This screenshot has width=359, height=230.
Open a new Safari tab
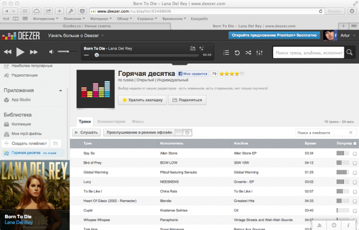click(x=343, y=26)
